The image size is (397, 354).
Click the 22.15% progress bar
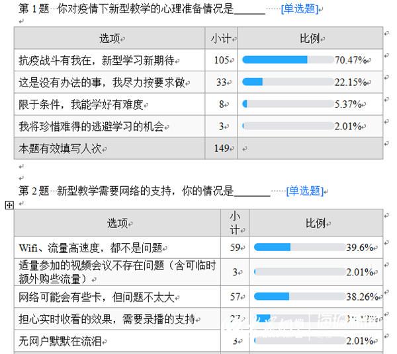point(288,82)
